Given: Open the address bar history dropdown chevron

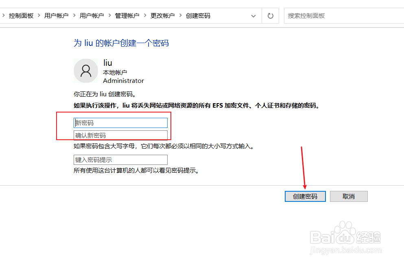Looking at the screenshot, I should pyautogui.click(x=253, y=15).
